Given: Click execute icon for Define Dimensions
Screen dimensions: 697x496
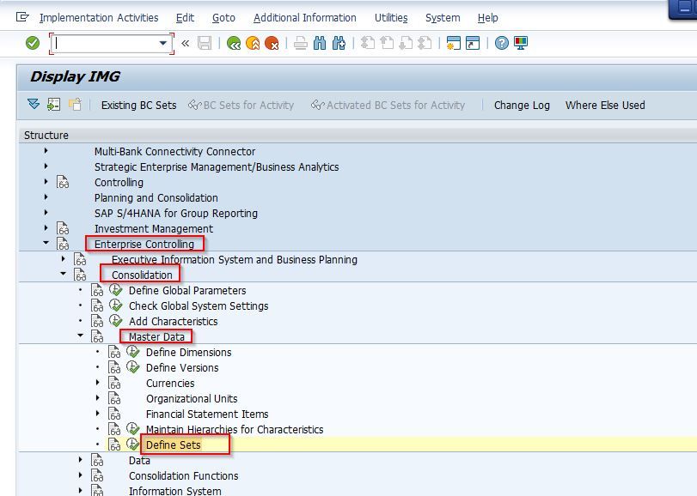Looking at the screenshot, I should click(133, 352).
